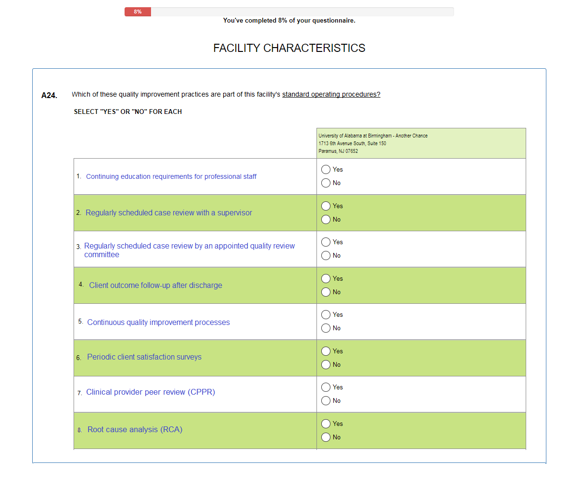The height and width of the screenshot is (486, 581).
Task: Click the 'standard operating procedures?' underlined text
Action: coord(331,95)
